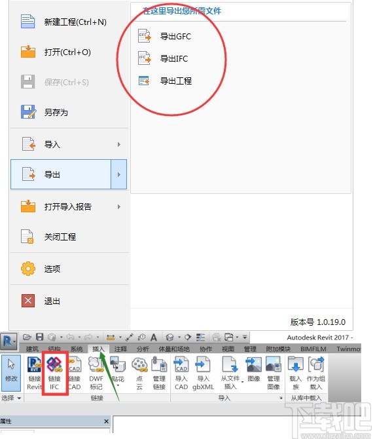The width and height of the screenshot is (373, 439).
Task: Click the Revit Text 'A' tool icon
Action: point(154,337)
